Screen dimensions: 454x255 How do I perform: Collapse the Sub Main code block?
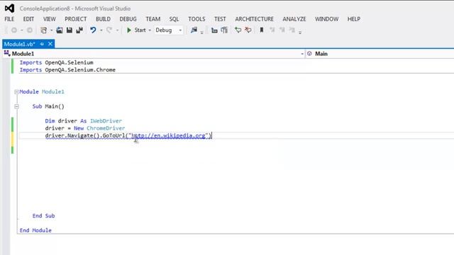coord(16,106)
